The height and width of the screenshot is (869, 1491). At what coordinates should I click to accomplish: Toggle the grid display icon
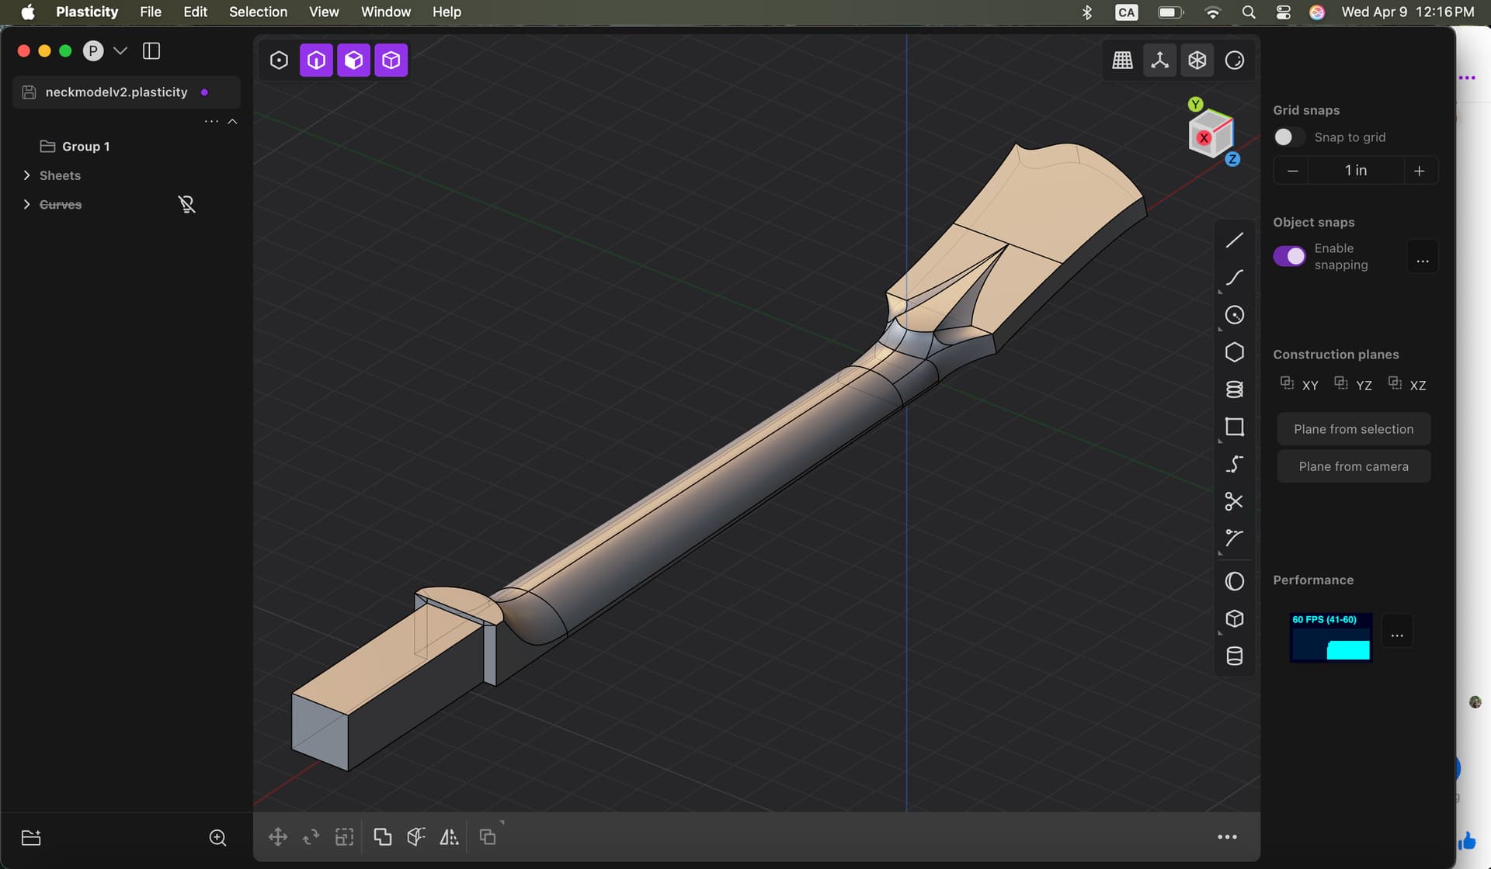click(1122, 61)
